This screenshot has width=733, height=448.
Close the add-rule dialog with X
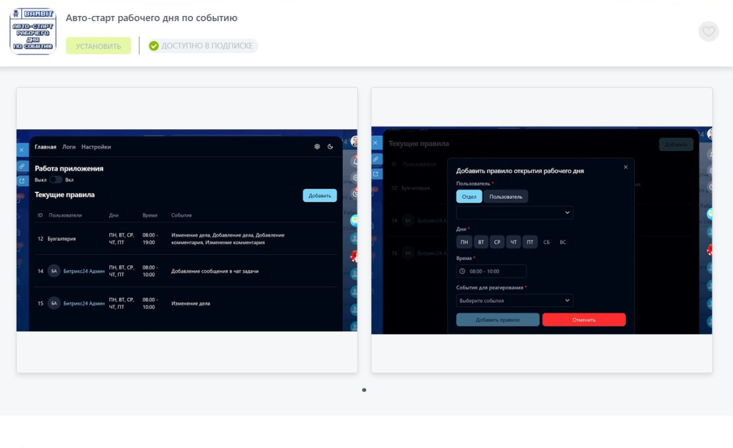[625, 167]
